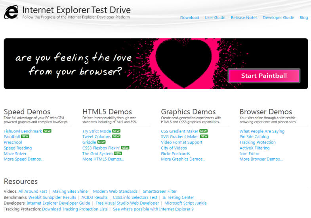Open the Developer Guide header link

tap(278, 18)
